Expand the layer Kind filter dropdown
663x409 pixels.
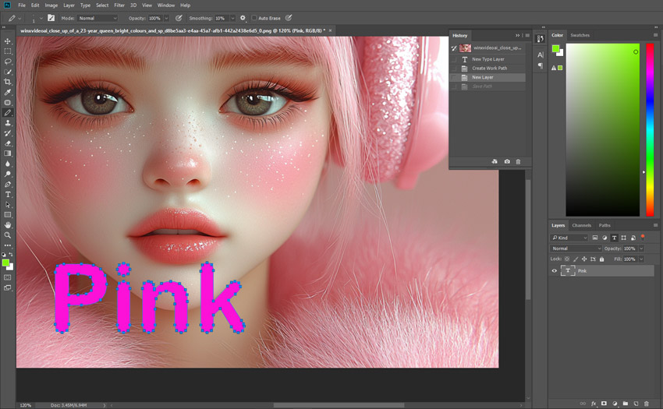(x=569, y=238)
